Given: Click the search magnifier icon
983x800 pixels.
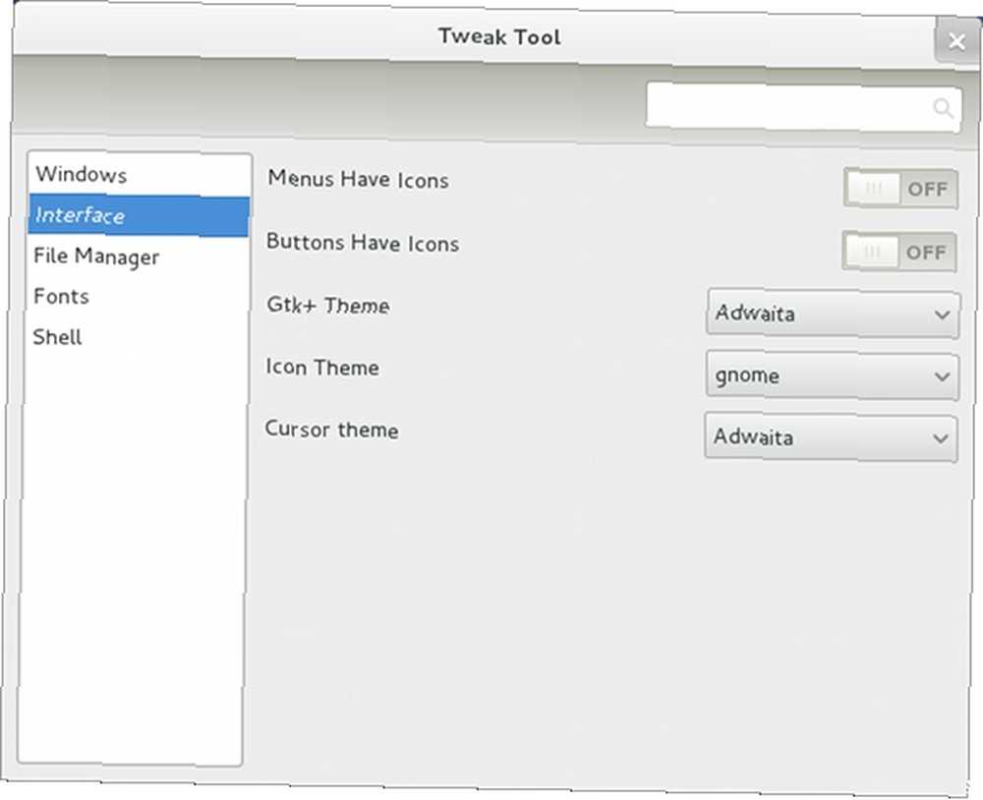Looking at the screenshot, I should (943, 107).
